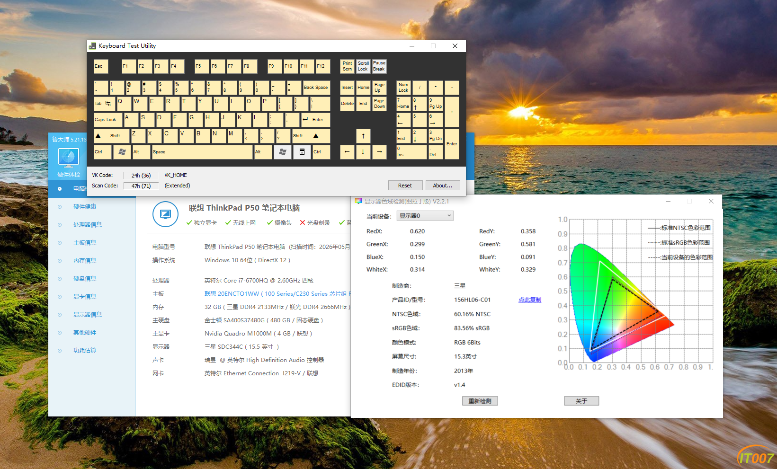This screenshot has width=777, height=469.
Task: Go to 显卡信息 in the sidebar
Action: [x=85, y=297]
